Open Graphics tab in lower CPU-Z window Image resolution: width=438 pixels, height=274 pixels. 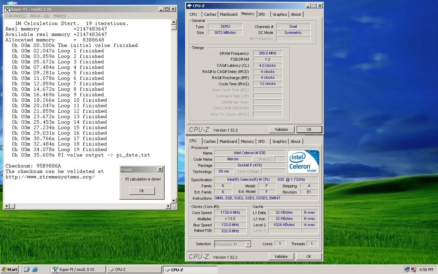279,141
